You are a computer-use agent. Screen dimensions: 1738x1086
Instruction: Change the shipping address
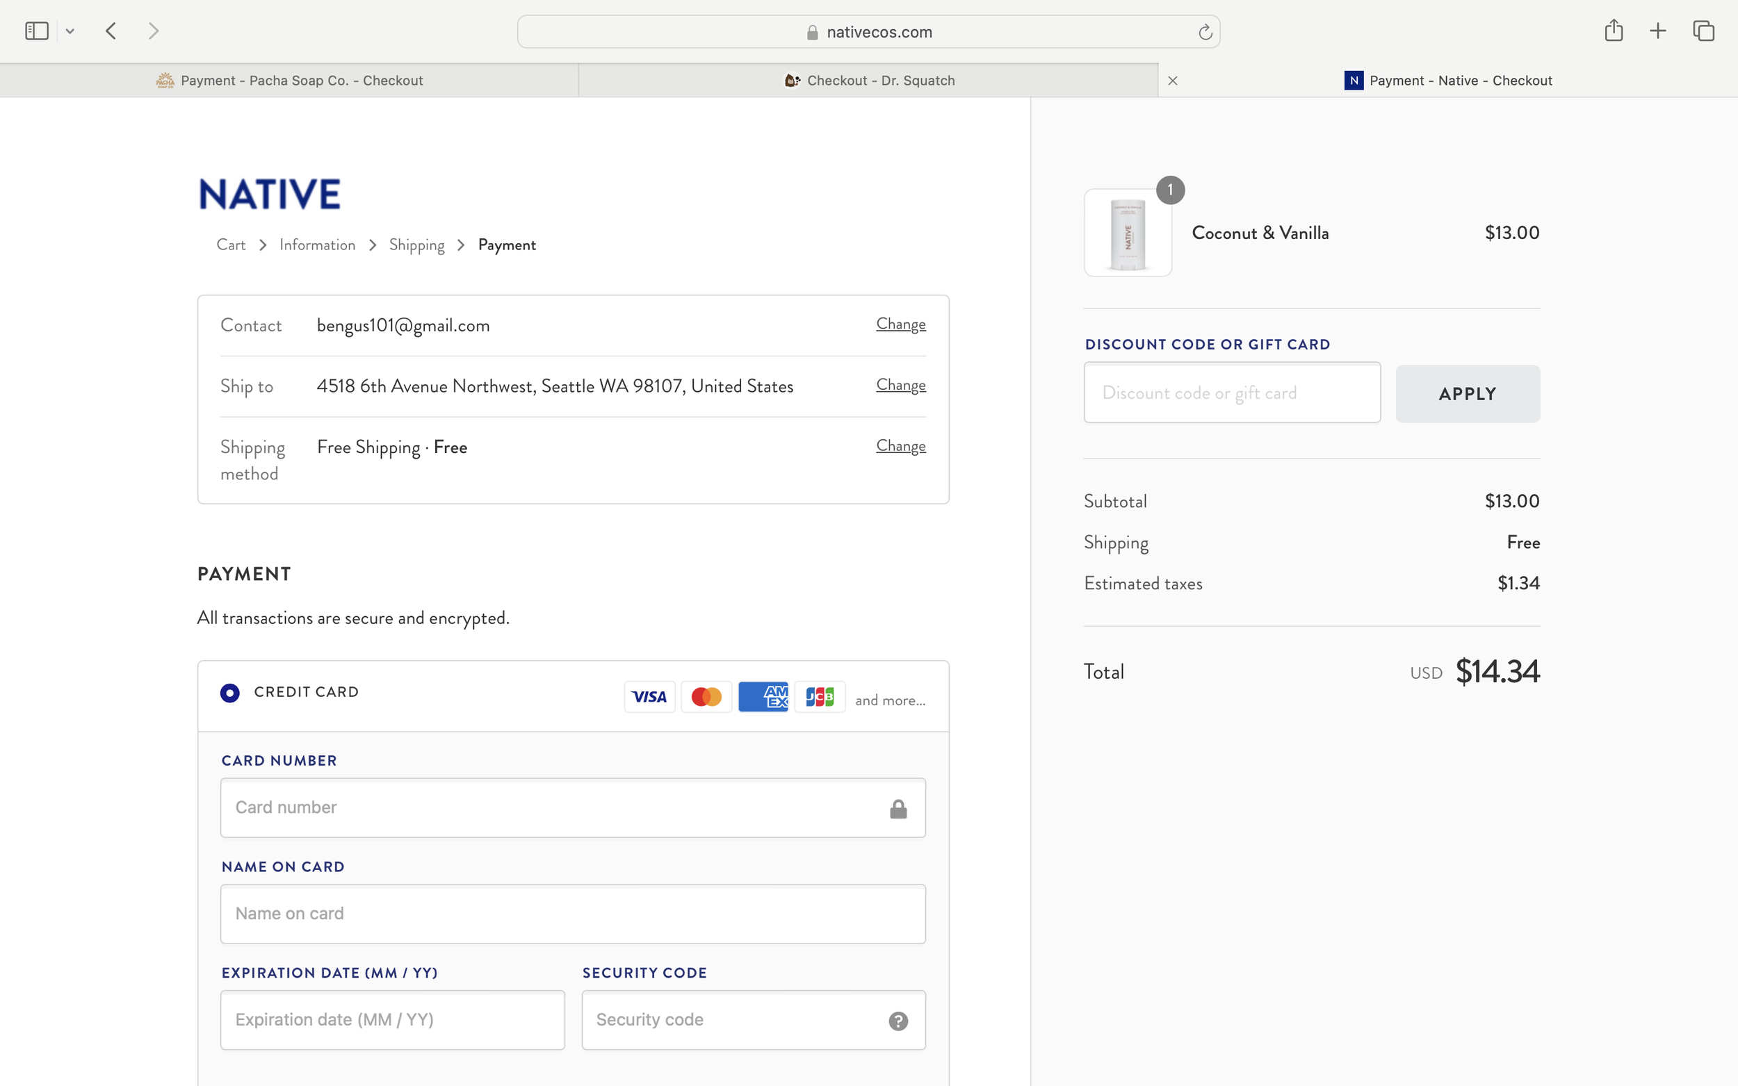(900, 385)
